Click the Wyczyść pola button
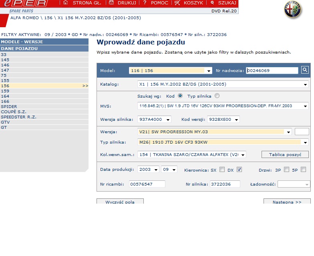 point(120,201)
